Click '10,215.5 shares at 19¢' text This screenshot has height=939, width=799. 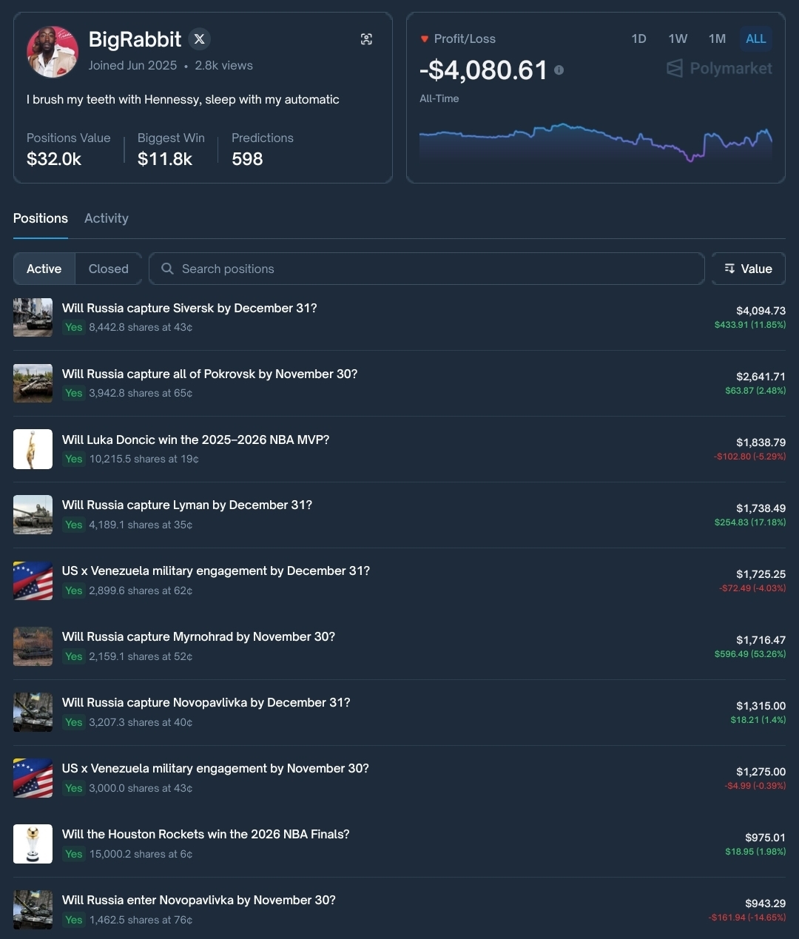pyautogui.click(x=144, y=459)
